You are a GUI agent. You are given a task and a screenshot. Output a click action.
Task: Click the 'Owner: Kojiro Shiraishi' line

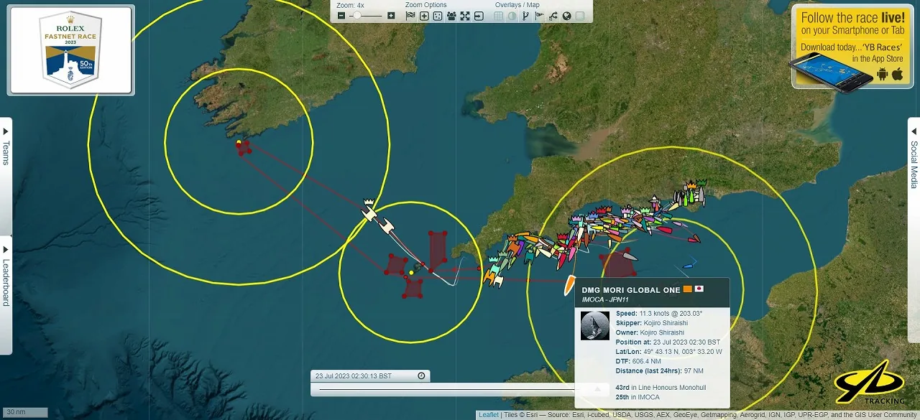(650, 332)
